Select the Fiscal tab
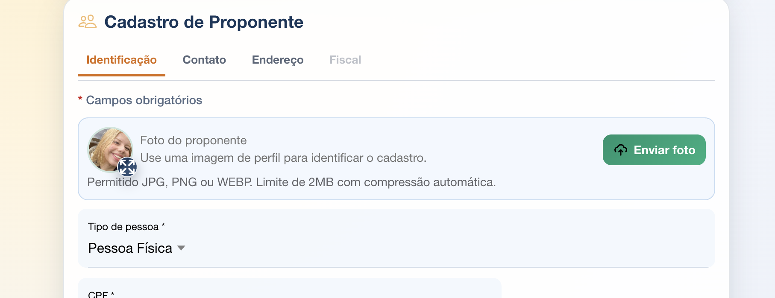Viewport: 775px width, 298px height. point(345,60)
